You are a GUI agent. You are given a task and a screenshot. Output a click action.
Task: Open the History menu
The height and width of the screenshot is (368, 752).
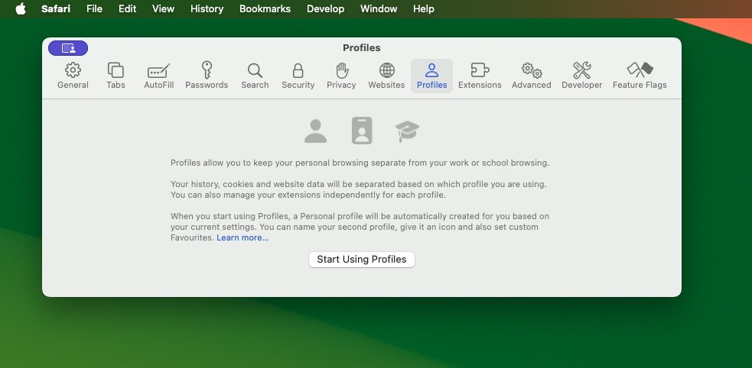[x=207, y=9]
